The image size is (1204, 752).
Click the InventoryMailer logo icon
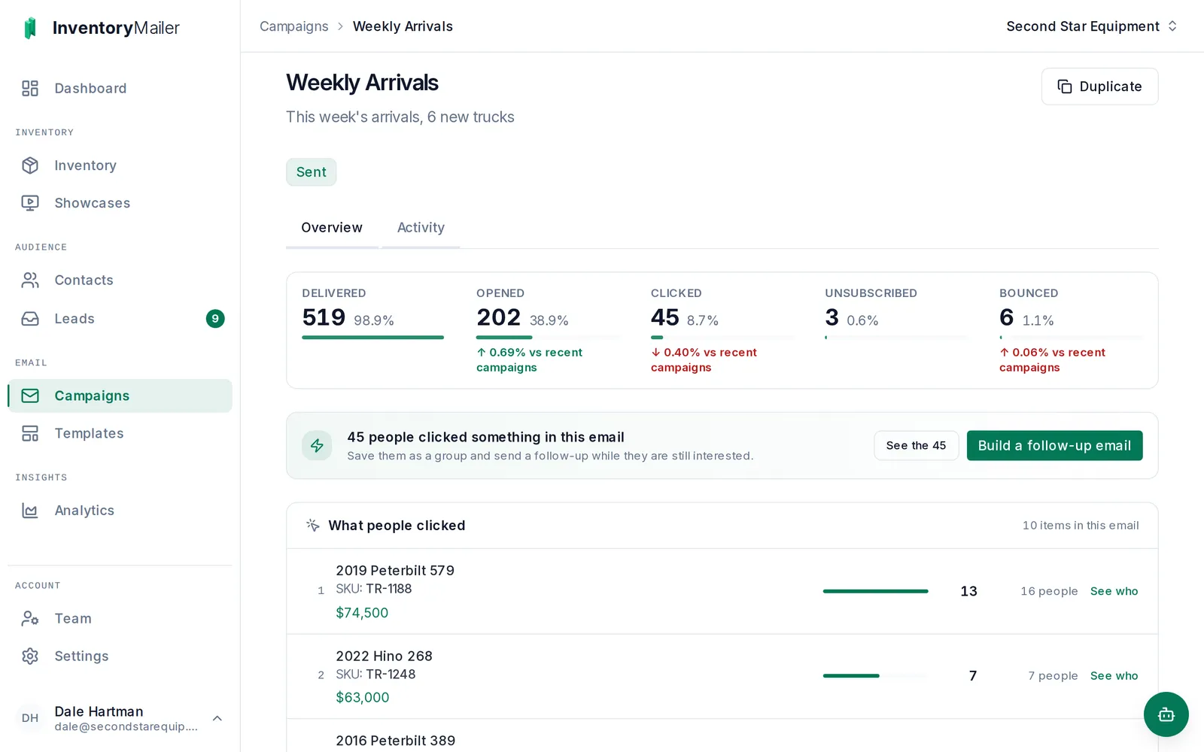click(30, 28)
